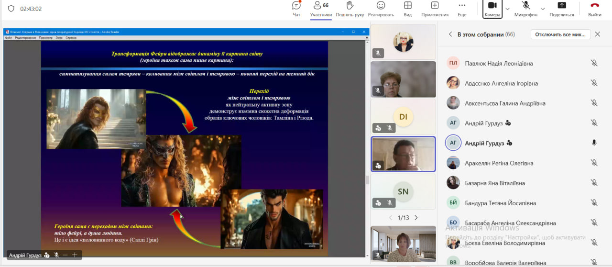This screenshot has height=267, width=612.
Task: Close the participants side panel
Action: 597,34
